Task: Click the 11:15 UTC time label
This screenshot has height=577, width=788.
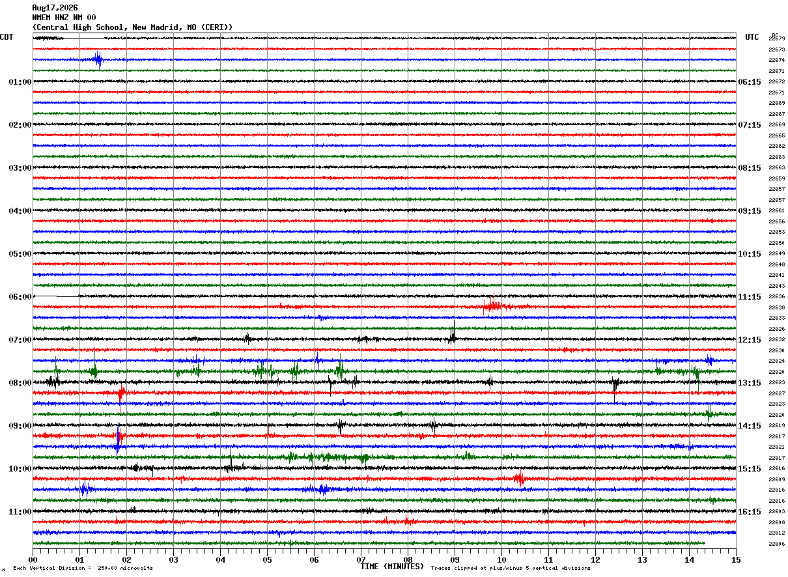Action: coord(750,297)
